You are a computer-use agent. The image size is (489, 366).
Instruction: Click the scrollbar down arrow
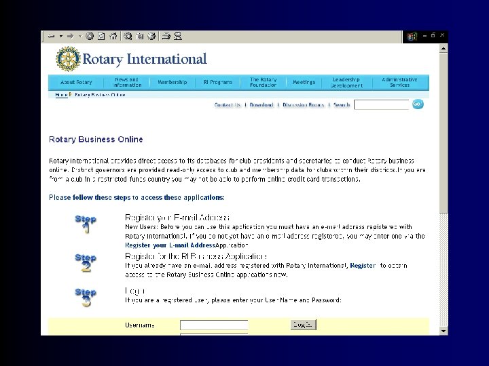[x=443, y=331]
